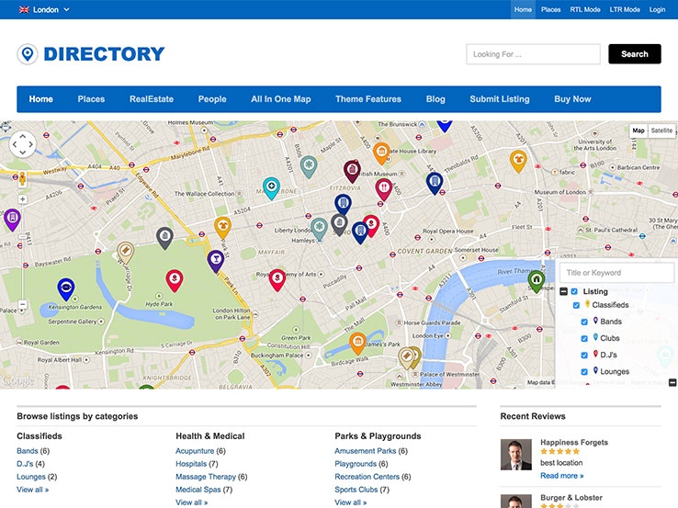
Task: Click the teal target marker near Marylebone
Action: tap(271, 187)
